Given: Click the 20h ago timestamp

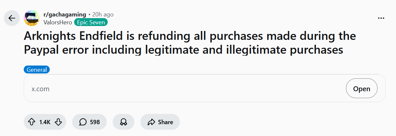Looking at the screenshot, I should [x=103, y=14].
